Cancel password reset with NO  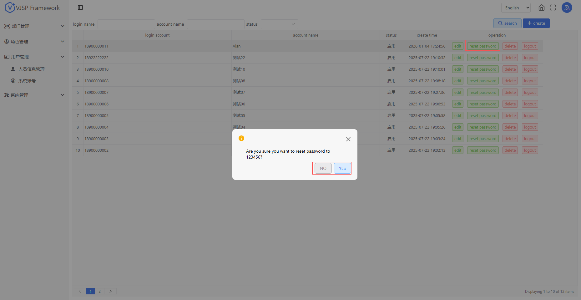pyautogui.click(x=323, y=168)
